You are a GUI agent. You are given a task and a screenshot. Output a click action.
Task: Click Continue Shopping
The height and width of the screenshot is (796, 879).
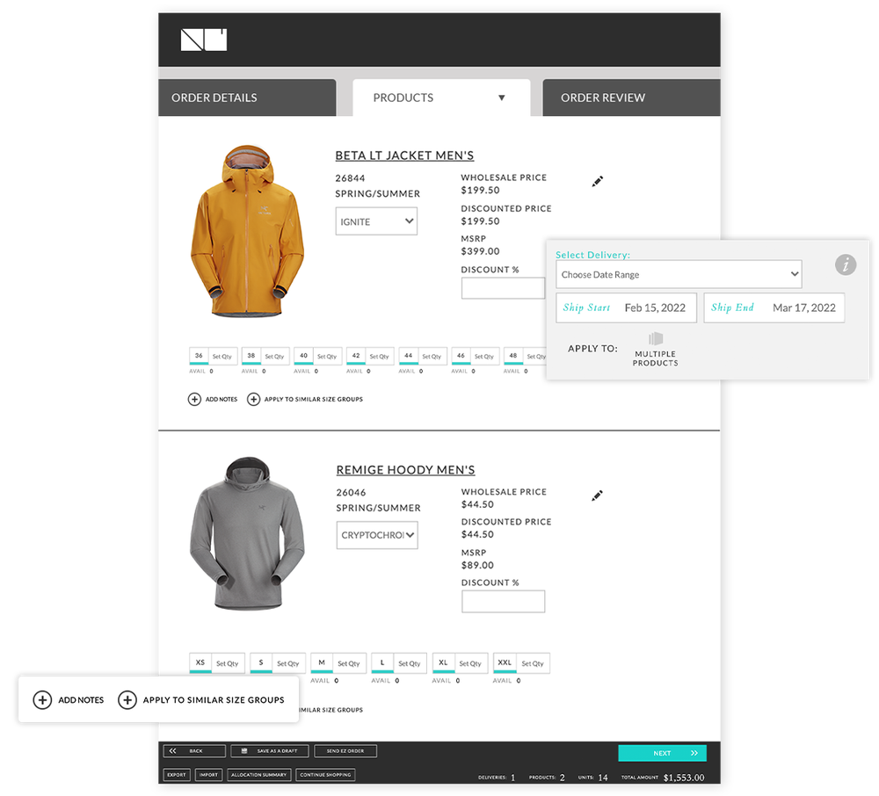[325, 775]
